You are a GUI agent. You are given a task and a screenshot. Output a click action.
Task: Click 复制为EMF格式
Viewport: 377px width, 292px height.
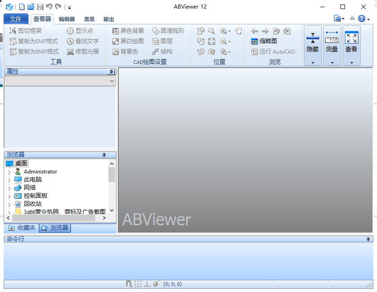point(34,41)
